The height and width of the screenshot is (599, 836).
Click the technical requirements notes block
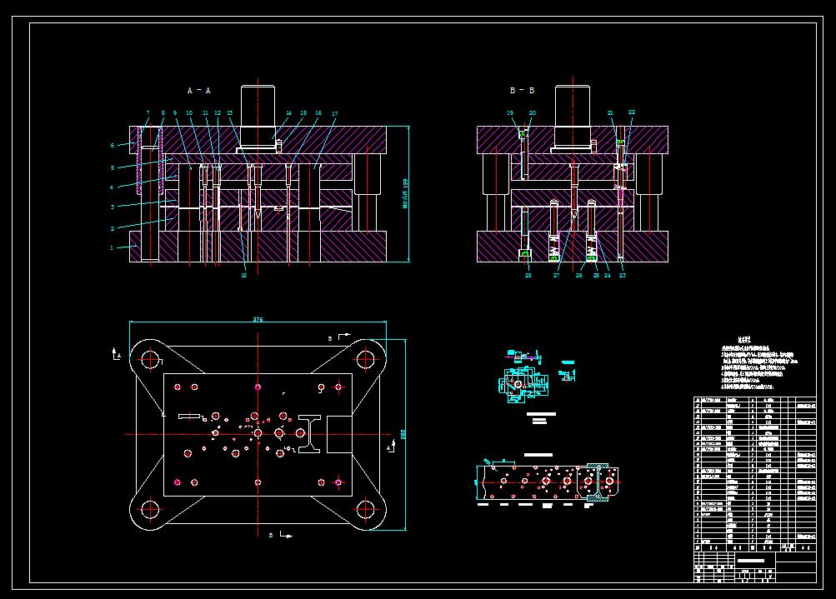pyautogui.click(x=759, y=362)
